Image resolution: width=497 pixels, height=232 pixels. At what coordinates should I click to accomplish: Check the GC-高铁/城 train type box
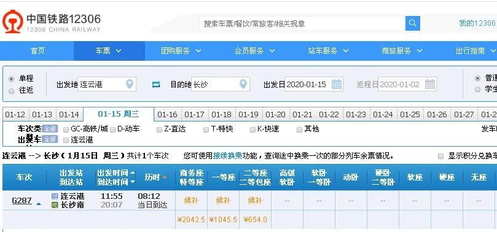[66, 130]
